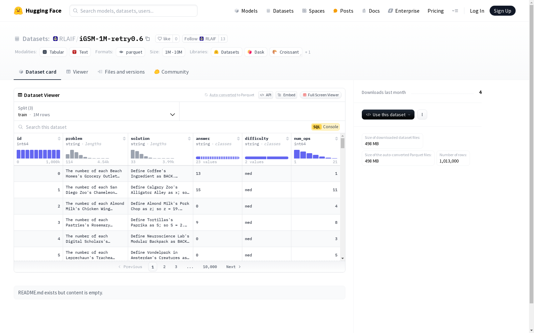
Task: Open the Files and versions tab
Action: 121,72
